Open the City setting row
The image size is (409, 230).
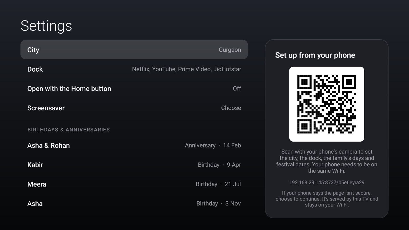(x=134, y=50)
